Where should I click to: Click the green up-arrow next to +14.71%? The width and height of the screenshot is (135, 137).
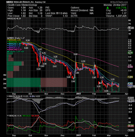tap(108, 8)
